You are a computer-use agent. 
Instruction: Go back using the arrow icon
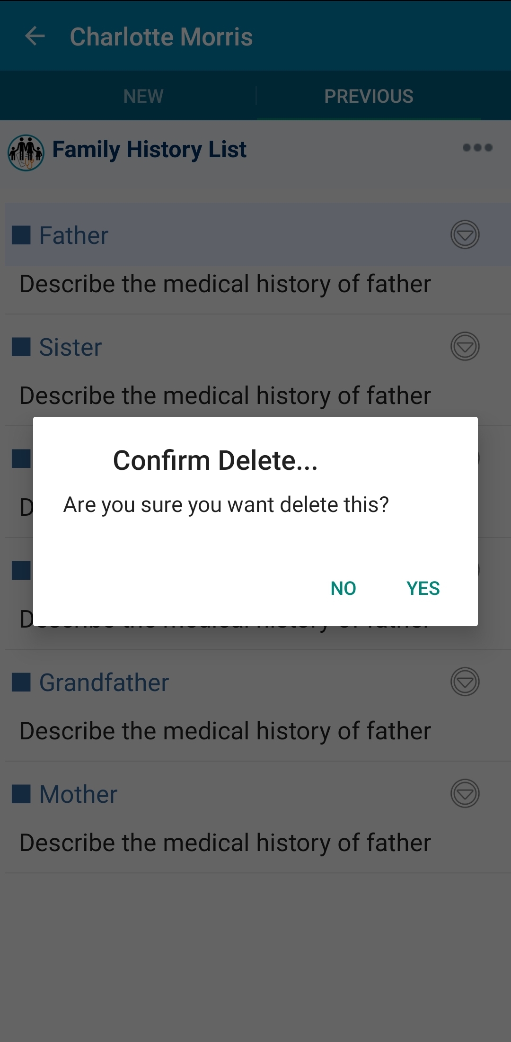(x=35, y=36)
